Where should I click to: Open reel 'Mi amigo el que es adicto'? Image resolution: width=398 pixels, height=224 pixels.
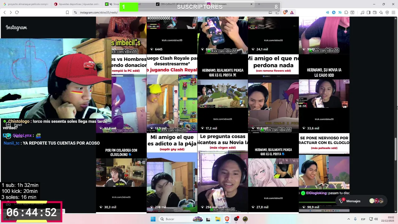click(x=172, y=173)
